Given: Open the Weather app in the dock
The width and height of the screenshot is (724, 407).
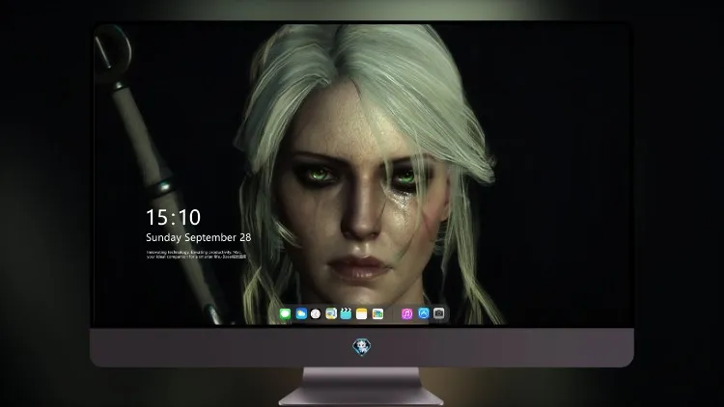Looking at the screenshot, I should pos(301,314).
